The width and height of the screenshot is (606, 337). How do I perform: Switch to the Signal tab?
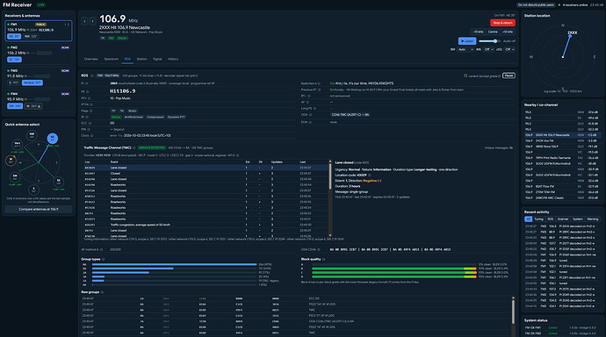coord(157,59)
